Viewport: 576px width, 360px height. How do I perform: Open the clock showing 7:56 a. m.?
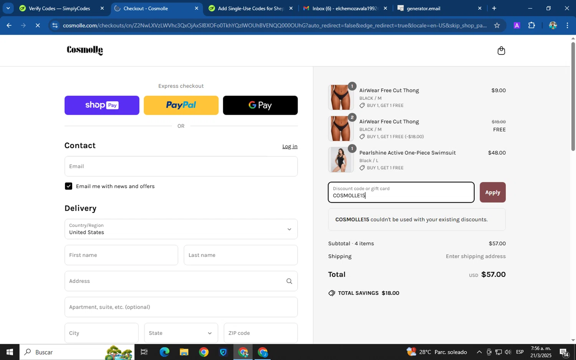pos(541,352)
